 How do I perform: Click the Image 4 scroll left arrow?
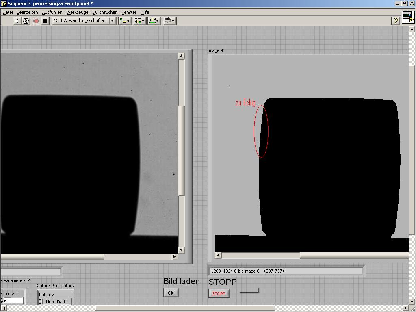[x=218, y=256]
